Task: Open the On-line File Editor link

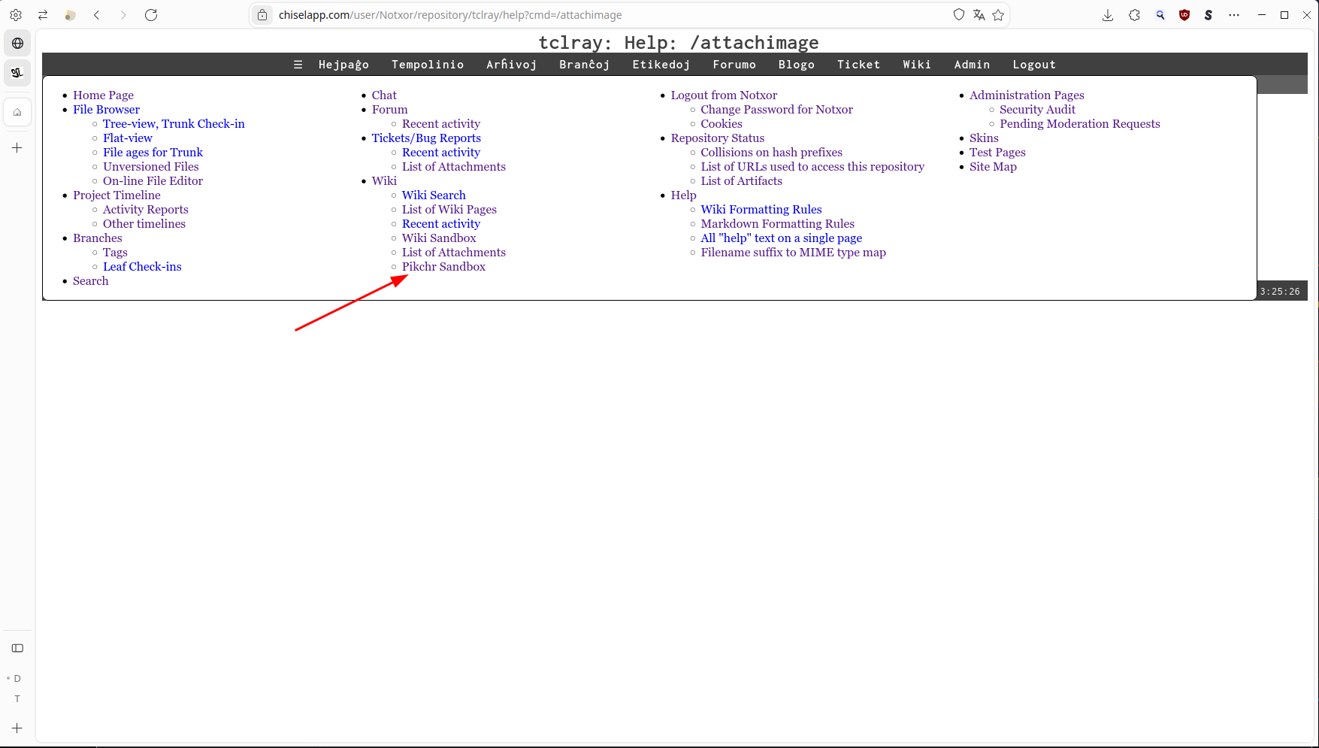Action: [153, 181]
